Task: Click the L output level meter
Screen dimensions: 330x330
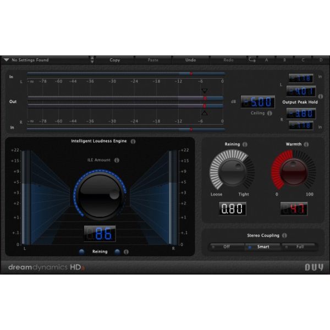Action: pyautogui.click(x=125, y=98)
